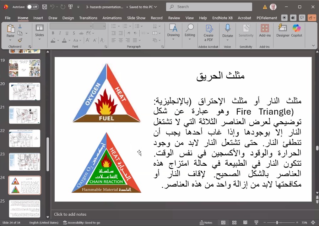The image size is (319, 226).
Task: Toggle bold formatting
Action: click(53, 33)
